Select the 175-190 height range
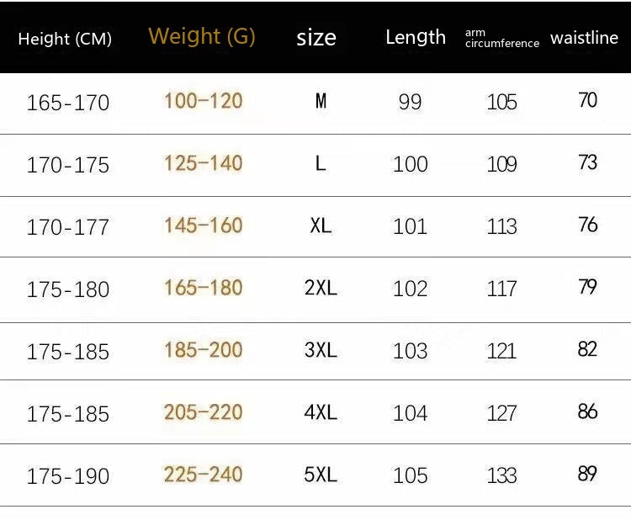The image size is (631, 520). (x=68, y=476)
